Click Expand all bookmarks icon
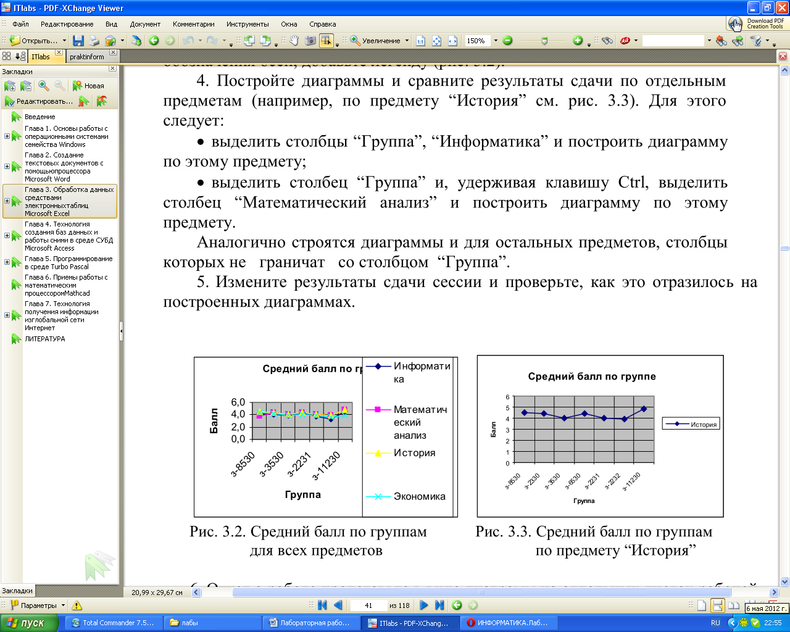This screenshot has width=790, height=632. click(10, 86)
